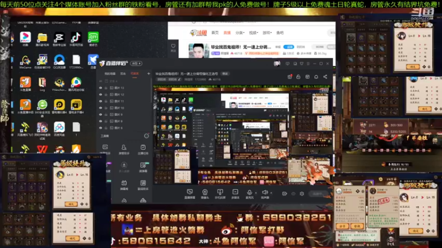Click the microphone icon in bottom toolbar
This screenshot has width=442, height=248.
[x=249, y=192]
